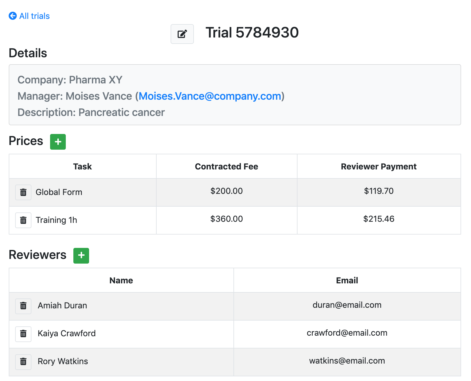Delete the Training 1h price row
The image size is (471, 381).
[x=23, y=220]
